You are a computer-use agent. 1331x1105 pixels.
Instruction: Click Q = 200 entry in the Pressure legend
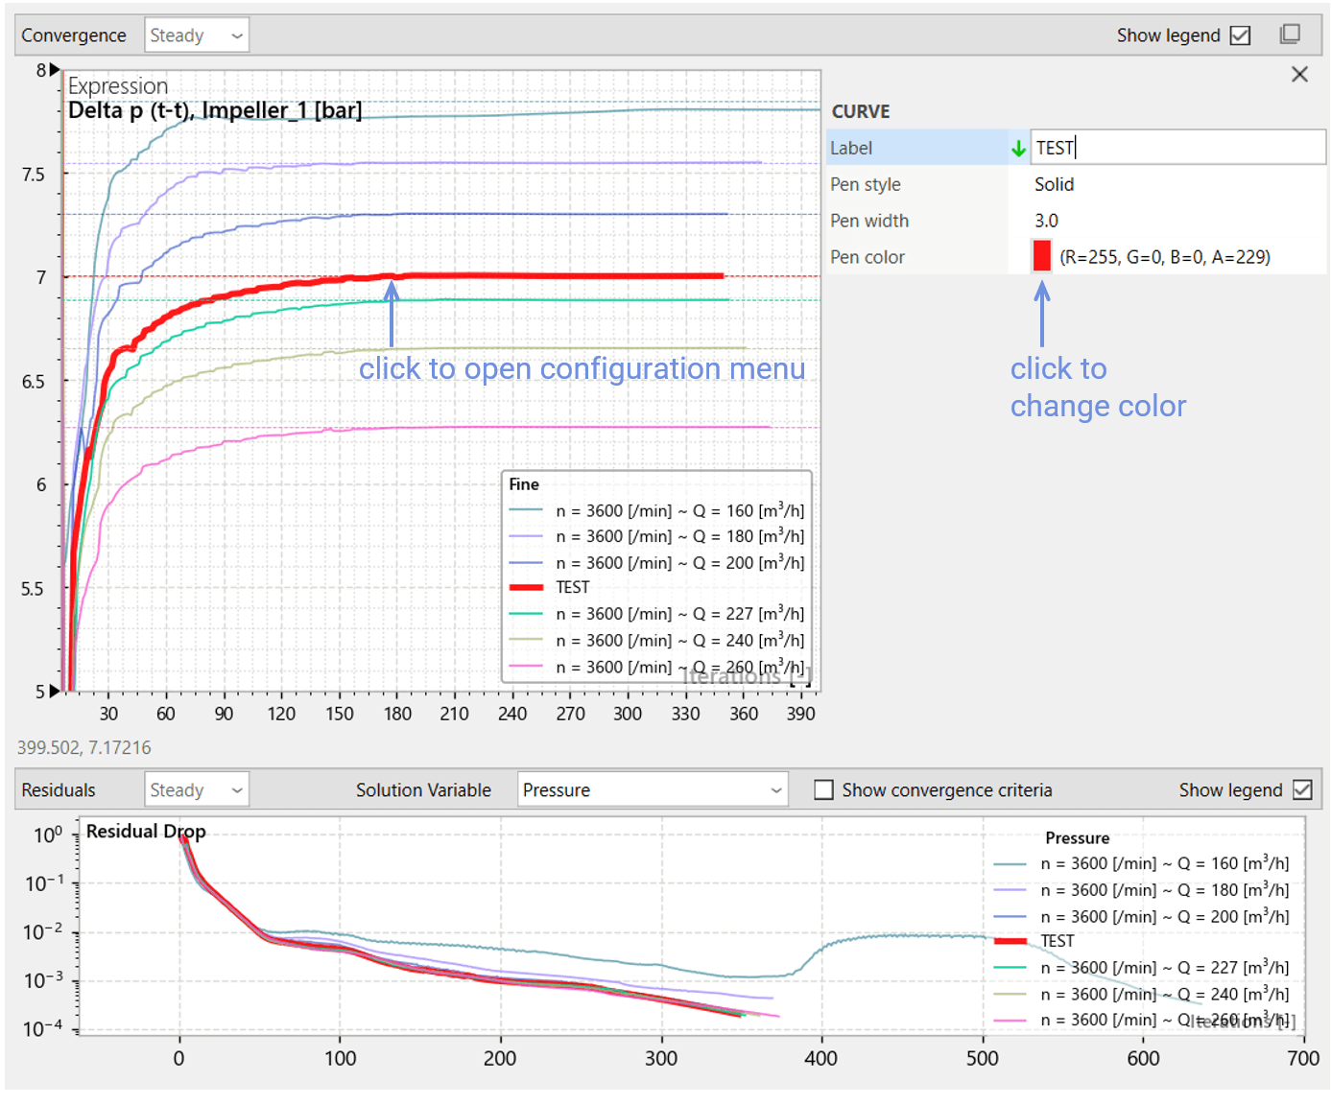1141,917
